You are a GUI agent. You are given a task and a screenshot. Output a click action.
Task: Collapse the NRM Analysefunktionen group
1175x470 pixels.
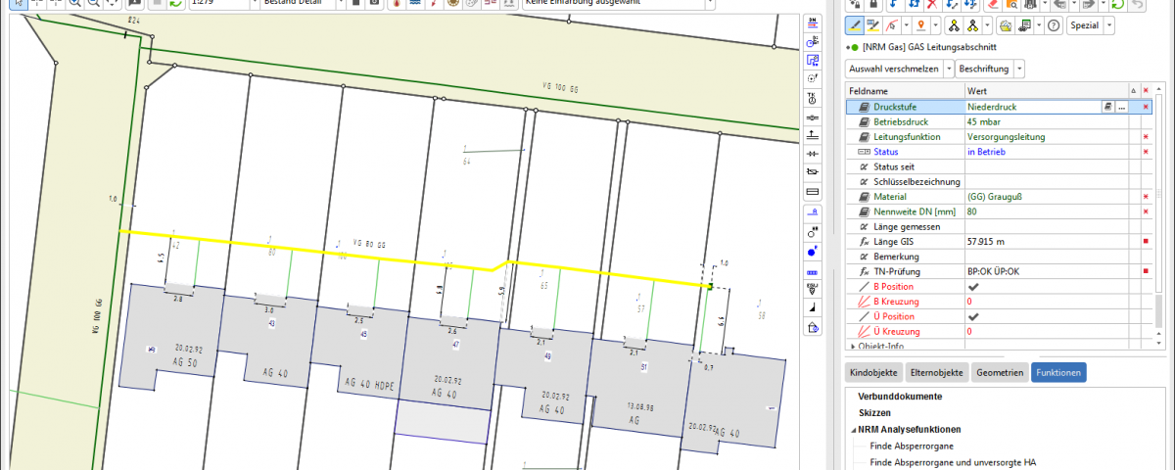853,429
